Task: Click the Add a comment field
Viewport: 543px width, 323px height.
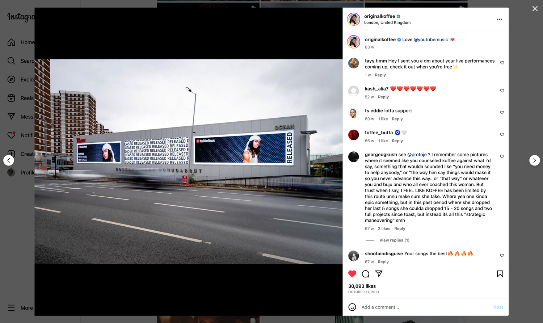Action: pyautogui.click(x=425, y=307)
